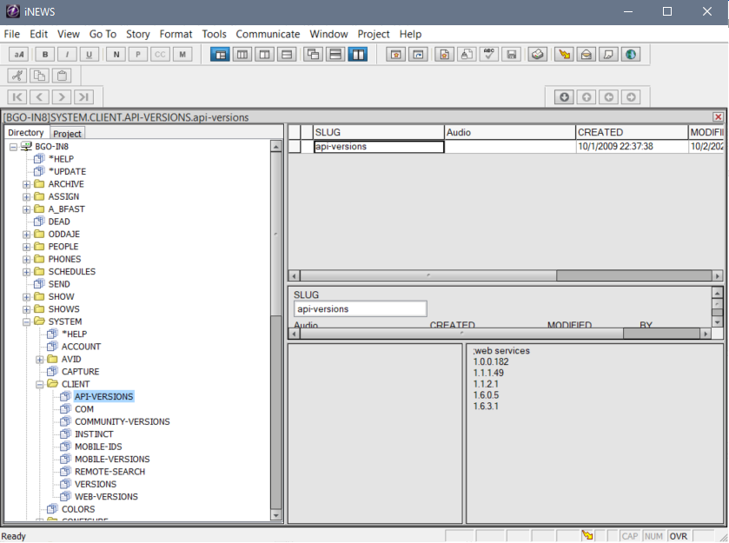Select MOBILE-VERSIONS queue in the tree
This screenshot has height=543, width=729.
[111, 459]
